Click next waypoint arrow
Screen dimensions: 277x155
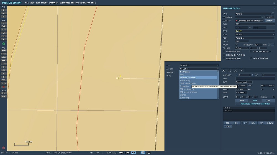pos(253,75)
